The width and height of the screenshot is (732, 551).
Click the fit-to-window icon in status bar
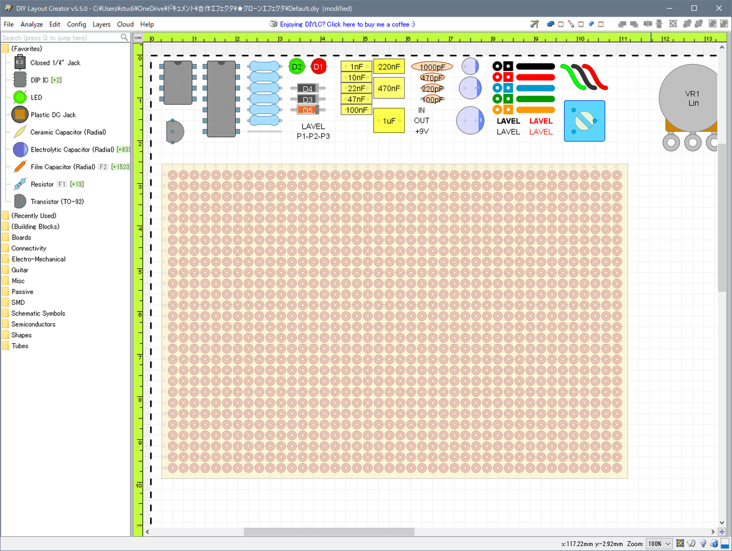680,544
